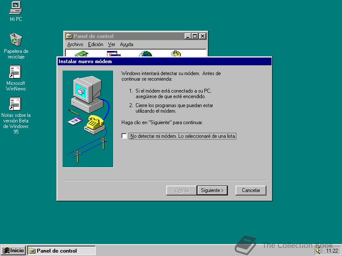This screenshot has width=342, height=256.
Task: Open Edición menu in Panel de control
Action: coord(95,44)
